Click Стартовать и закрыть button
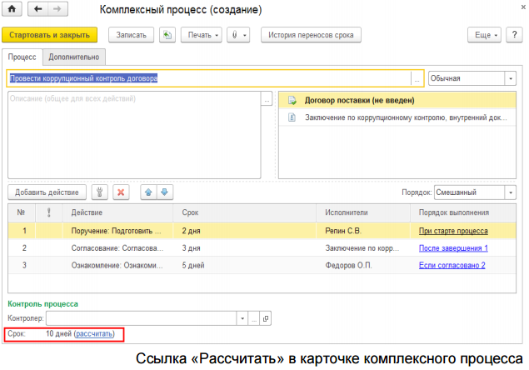 (50, 35)
